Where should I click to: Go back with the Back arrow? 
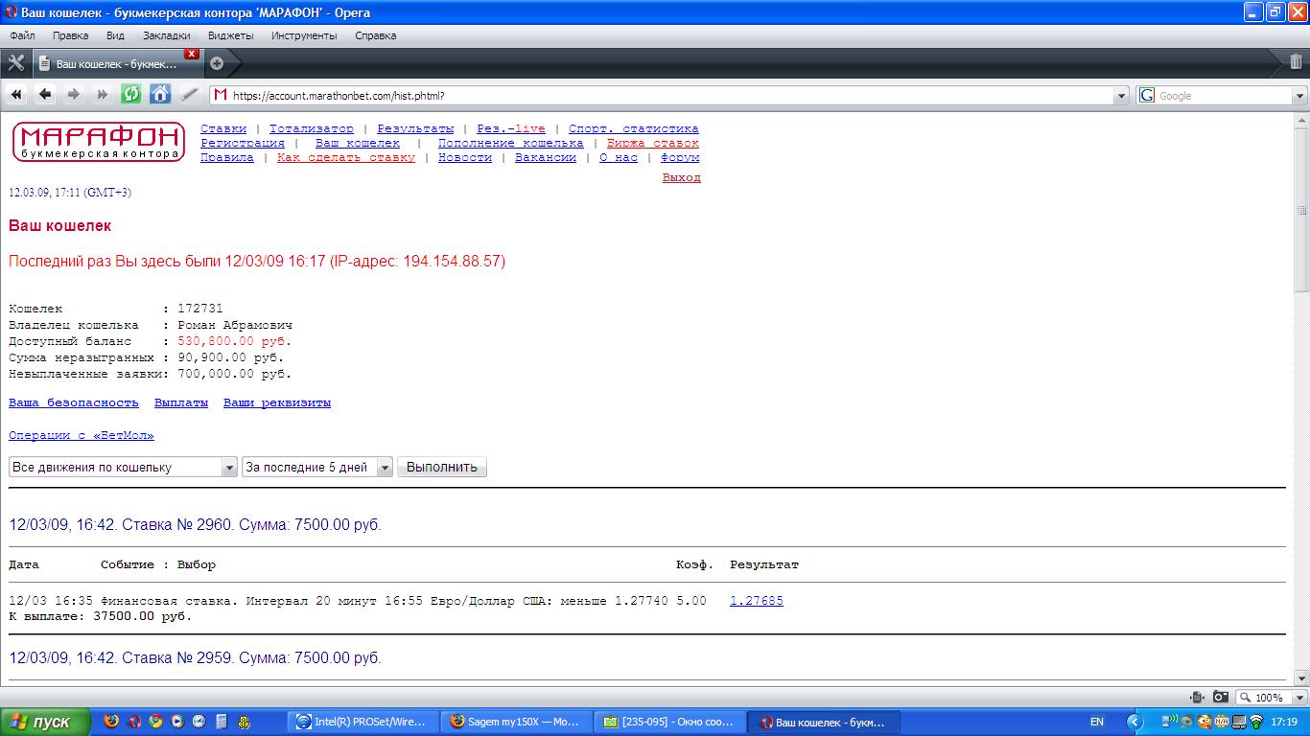[45, 94]
